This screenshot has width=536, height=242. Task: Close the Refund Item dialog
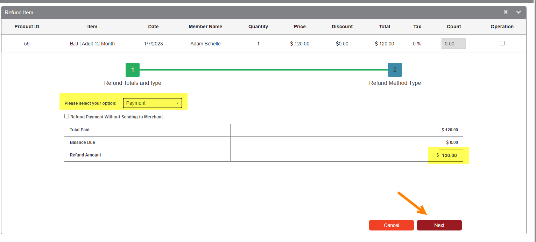pos(506,12)
